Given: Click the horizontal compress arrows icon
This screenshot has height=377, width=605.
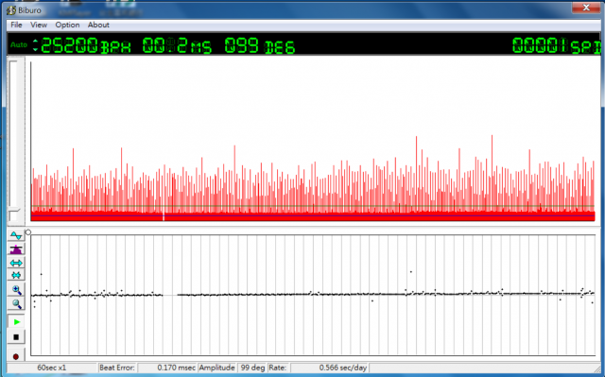Looking at the screenshot, I should (x=16, y=275).
